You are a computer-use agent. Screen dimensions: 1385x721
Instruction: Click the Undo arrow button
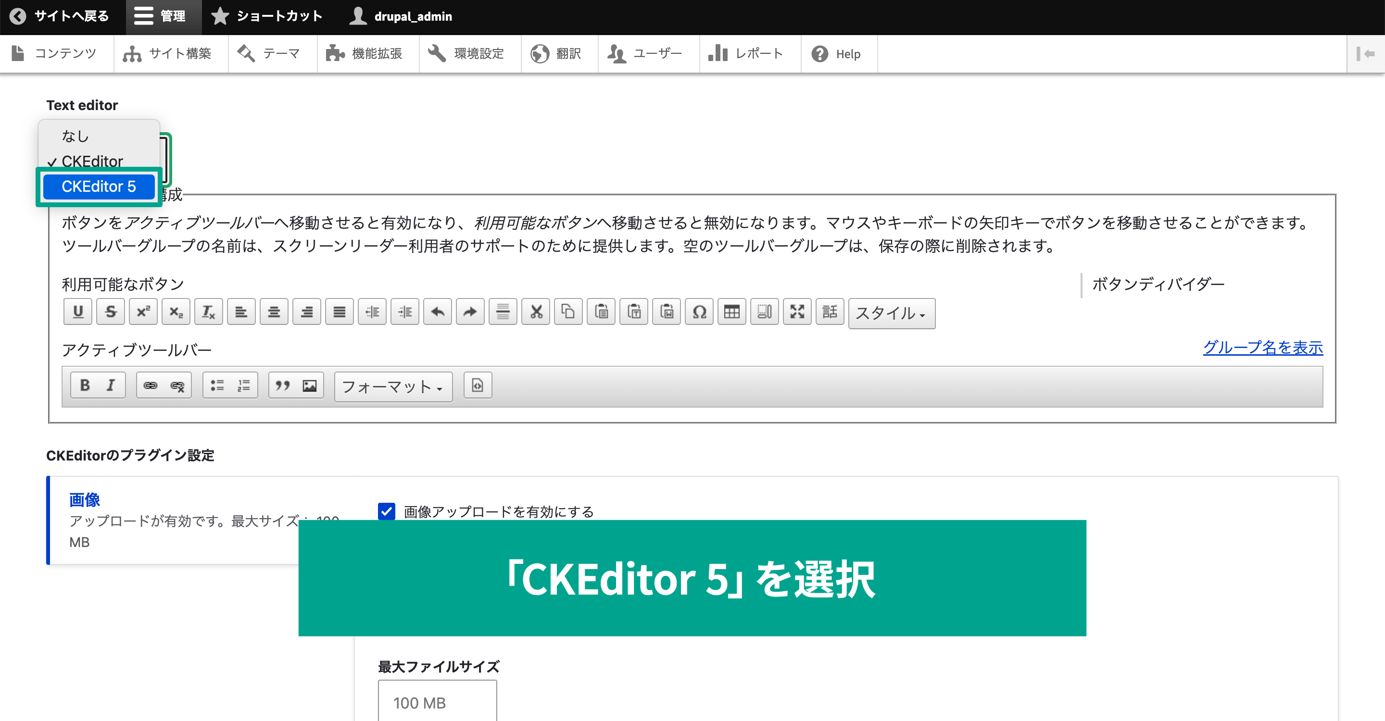click(x=438, y=311)
